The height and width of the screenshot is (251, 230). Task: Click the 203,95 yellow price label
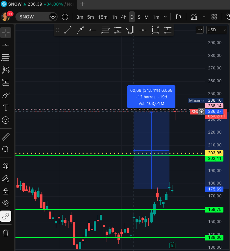coord(214,153)
